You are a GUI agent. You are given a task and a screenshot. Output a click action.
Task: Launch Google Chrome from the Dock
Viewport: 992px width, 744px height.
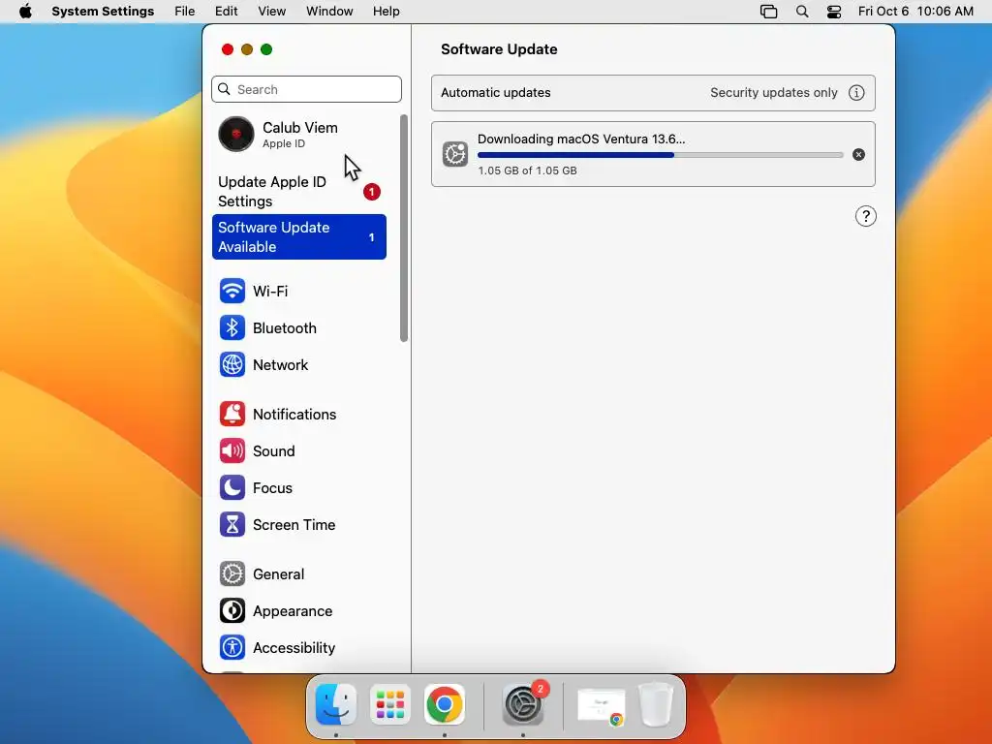pyautogui.click(x=444, y=704)
